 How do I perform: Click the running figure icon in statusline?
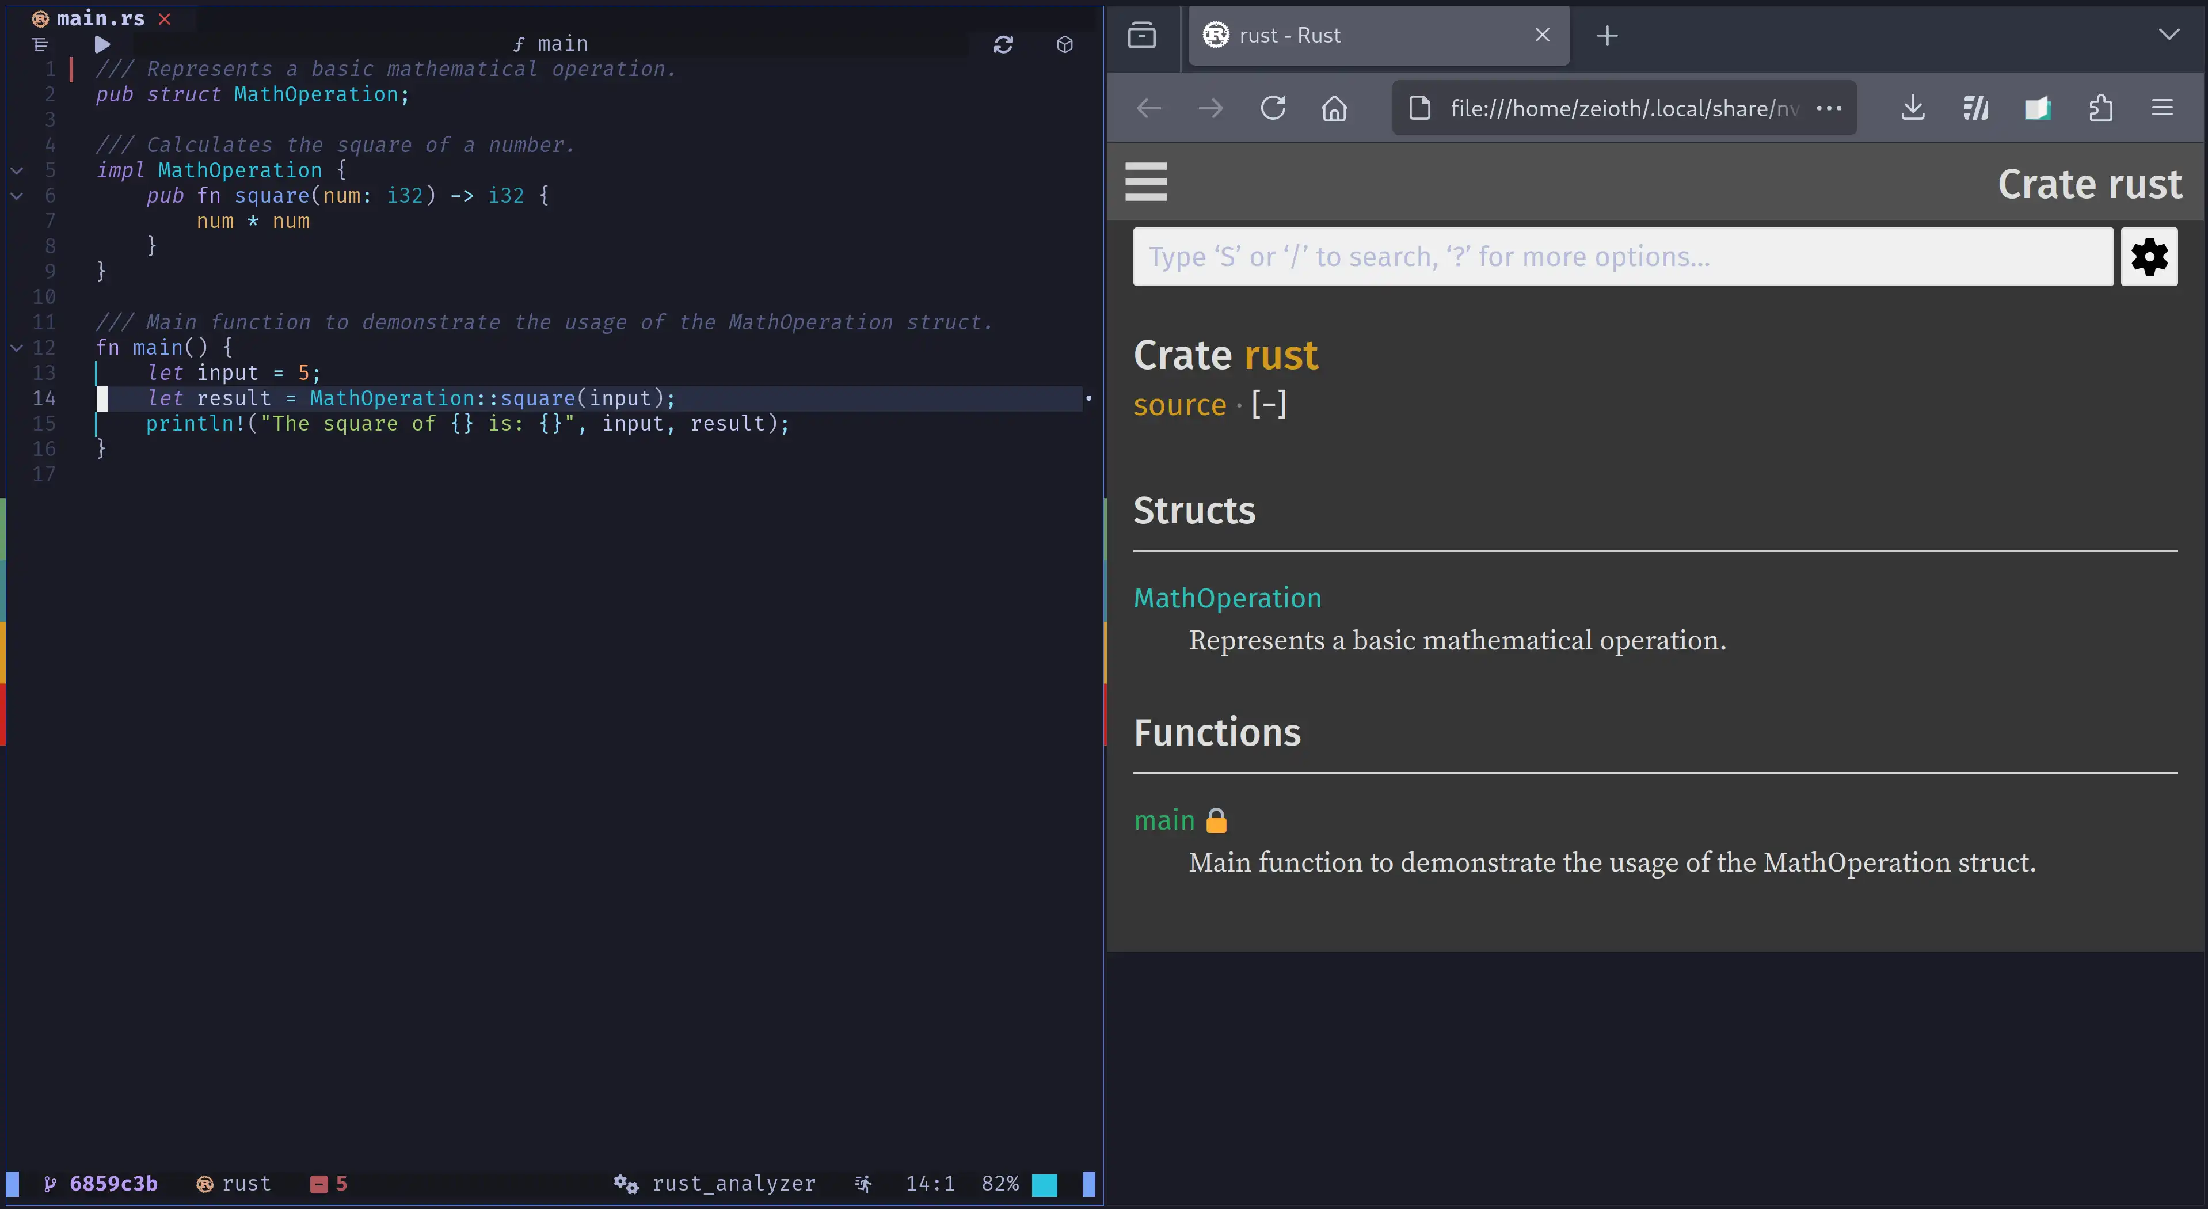click(x=863, y=1183)
